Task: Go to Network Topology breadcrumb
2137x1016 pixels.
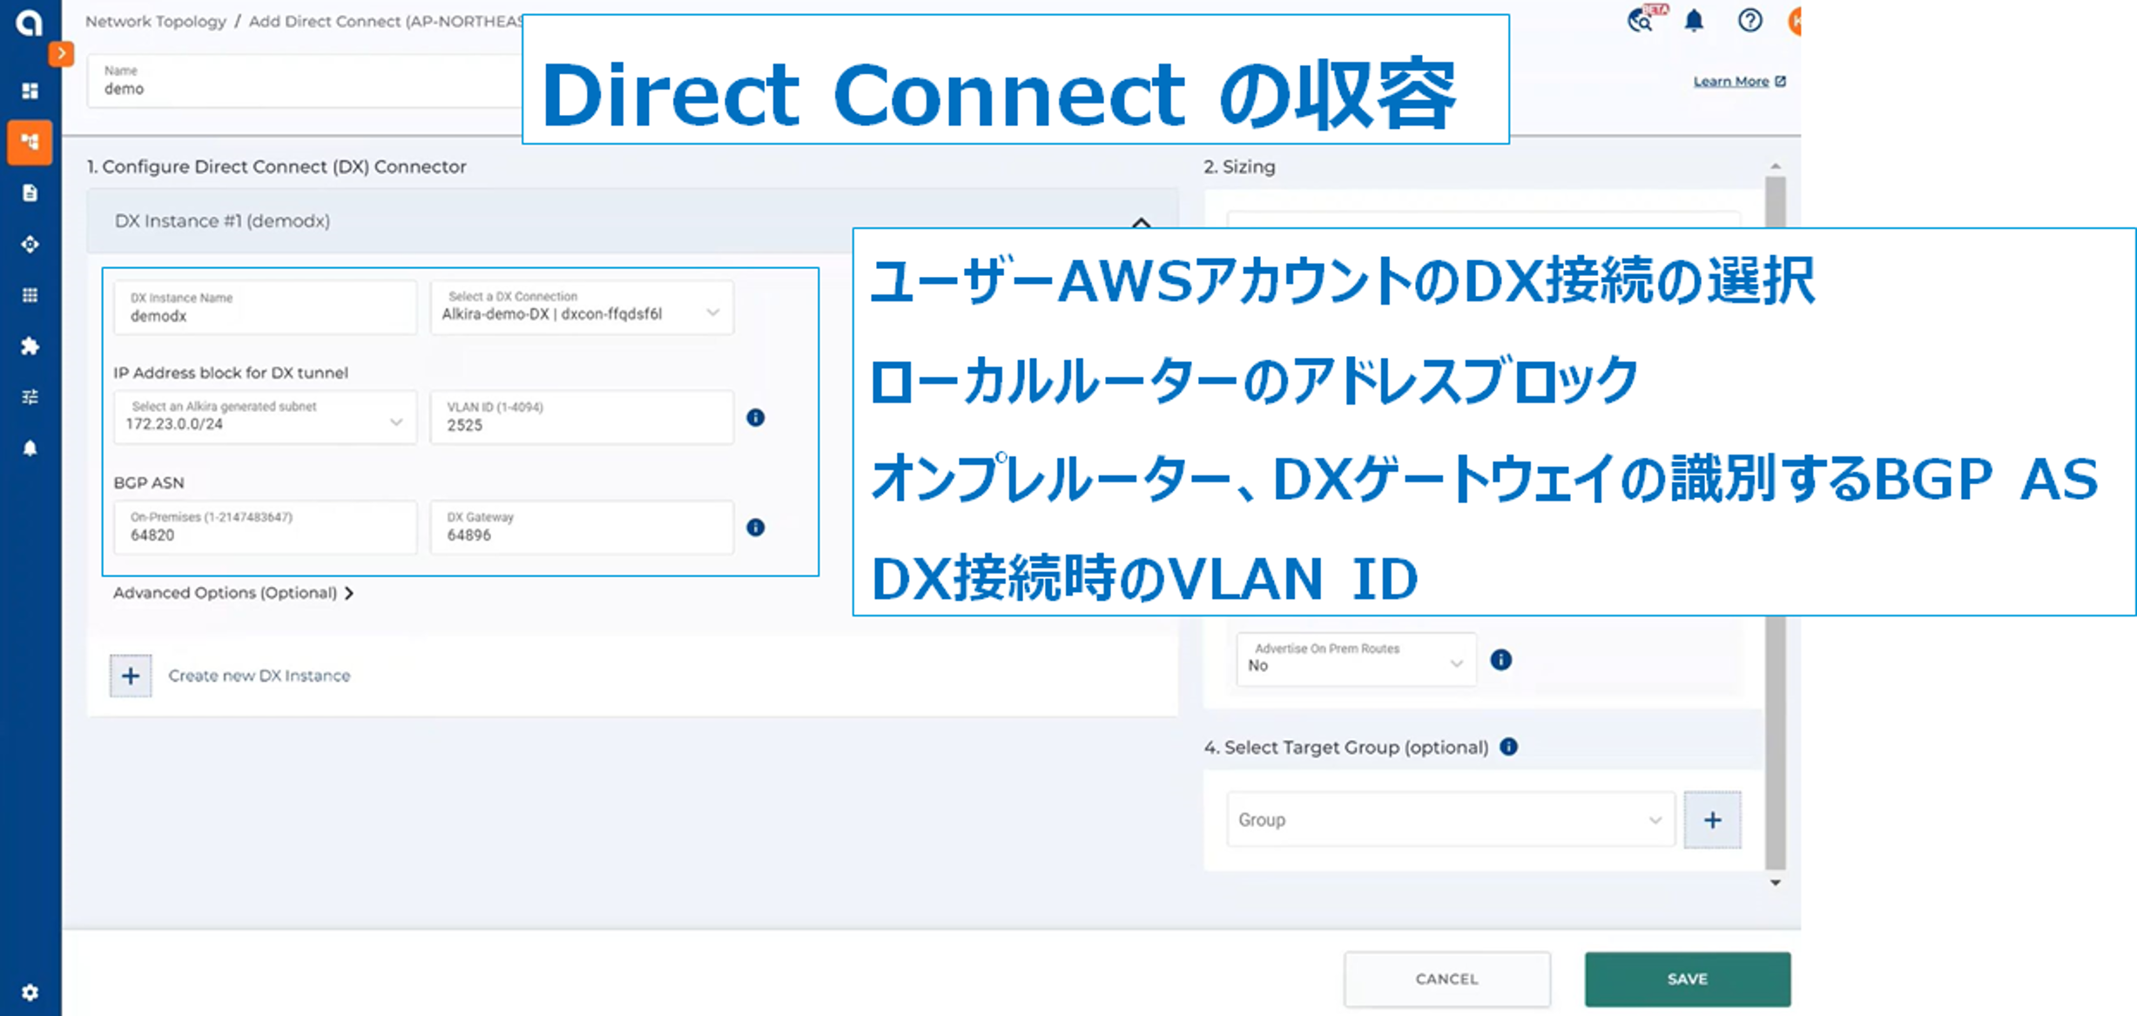Action: coord(156,21)
